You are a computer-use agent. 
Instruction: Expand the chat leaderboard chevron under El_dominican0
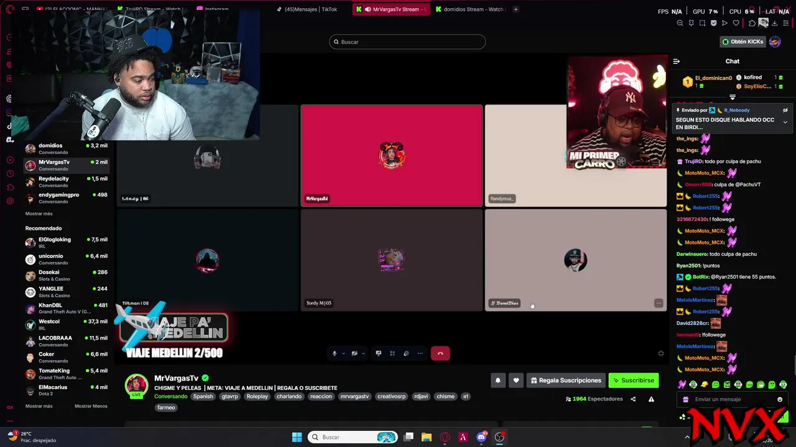(732, 97)
